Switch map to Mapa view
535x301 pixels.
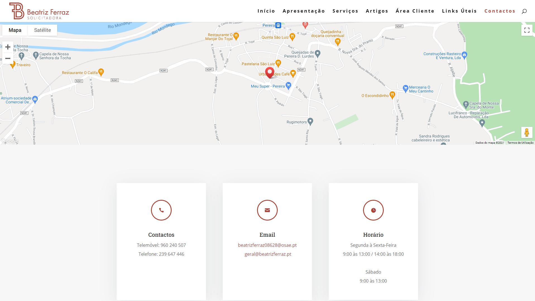click(15, 30)
